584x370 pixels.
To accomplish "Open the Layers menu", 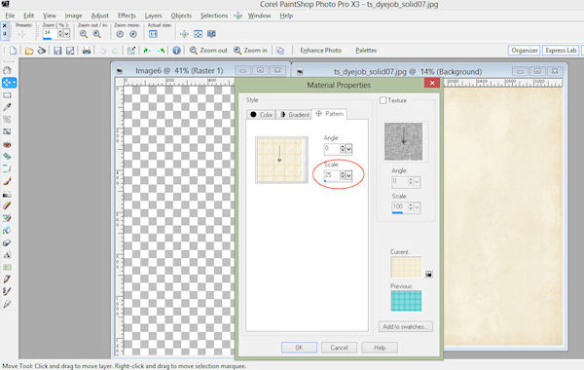I will click(x=153, y=16).
